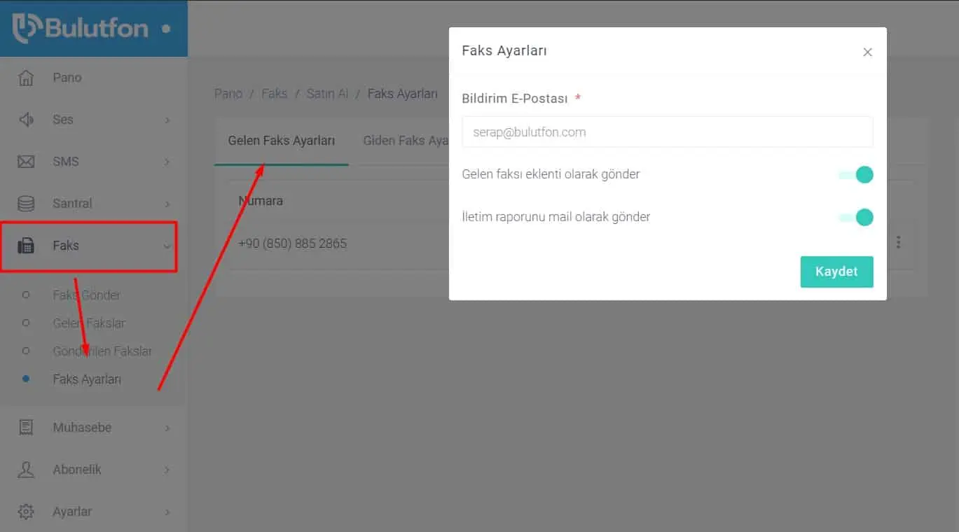Viewport: 959px width, 532px height.
Task: Switch to Giden Faks Ayarları tab
Action: [x=406, y=141]
